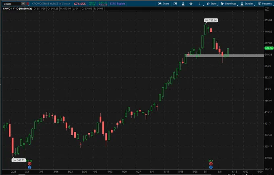Click the 5/18 date axis label
This screenshot has height=175, width=274.
[181, 172]
